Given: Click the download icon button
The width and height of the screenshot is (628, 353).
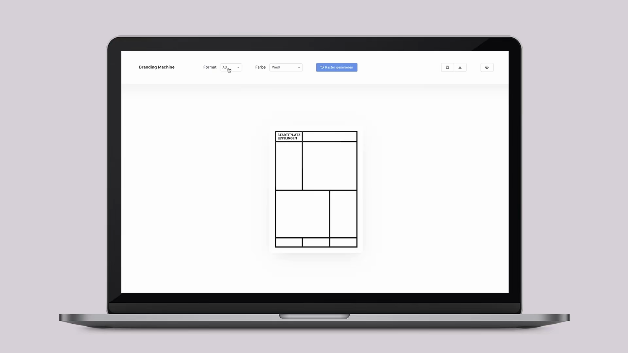Looking at the screenshot, I should coord(460,67).
